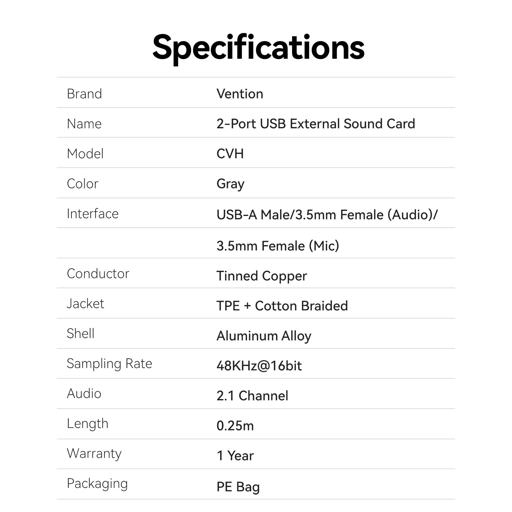This screenshot has width=512, height=512.
Task: Select the 2-Port USB External Sound Card text
Action: click(316, 124)
